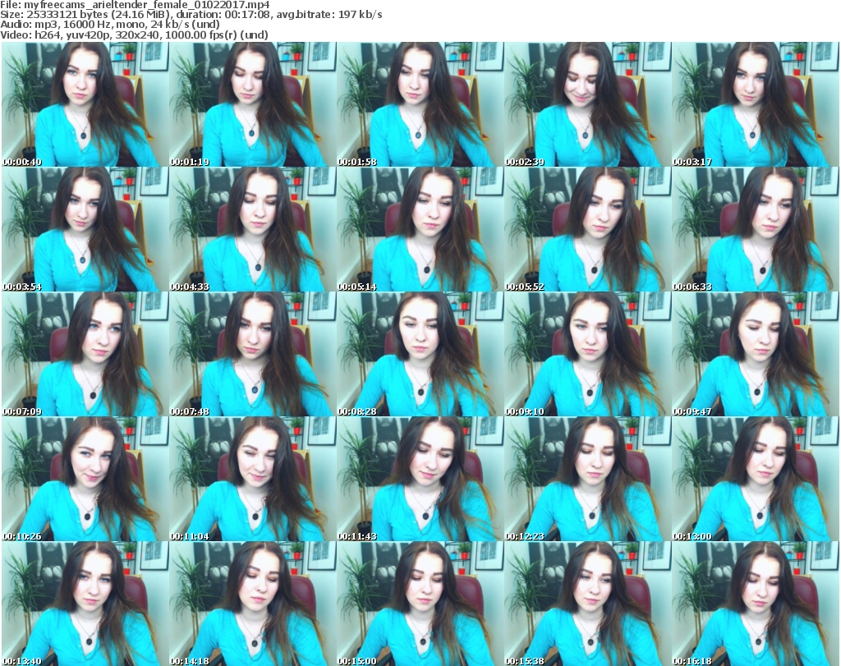Screen dimensions: 841x666
Task: Select the thumbnail stamped 00:03:17
Action: tap(756, 104)
